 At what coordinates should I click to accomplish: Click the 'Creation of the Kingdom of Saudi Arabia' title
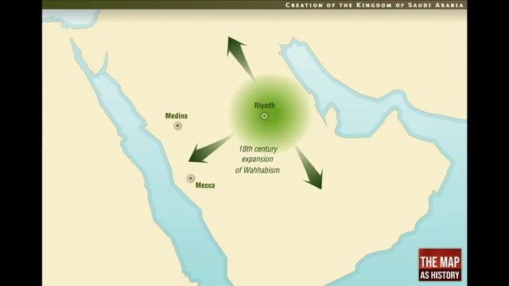[x=375, y=5]
